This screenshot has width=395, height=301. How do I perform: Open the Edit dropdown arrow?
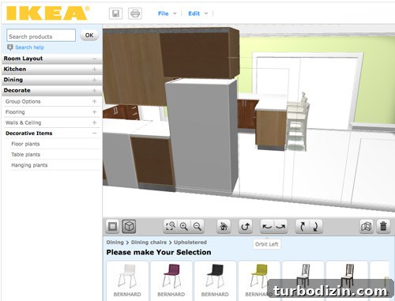click(x=206, y=13)
